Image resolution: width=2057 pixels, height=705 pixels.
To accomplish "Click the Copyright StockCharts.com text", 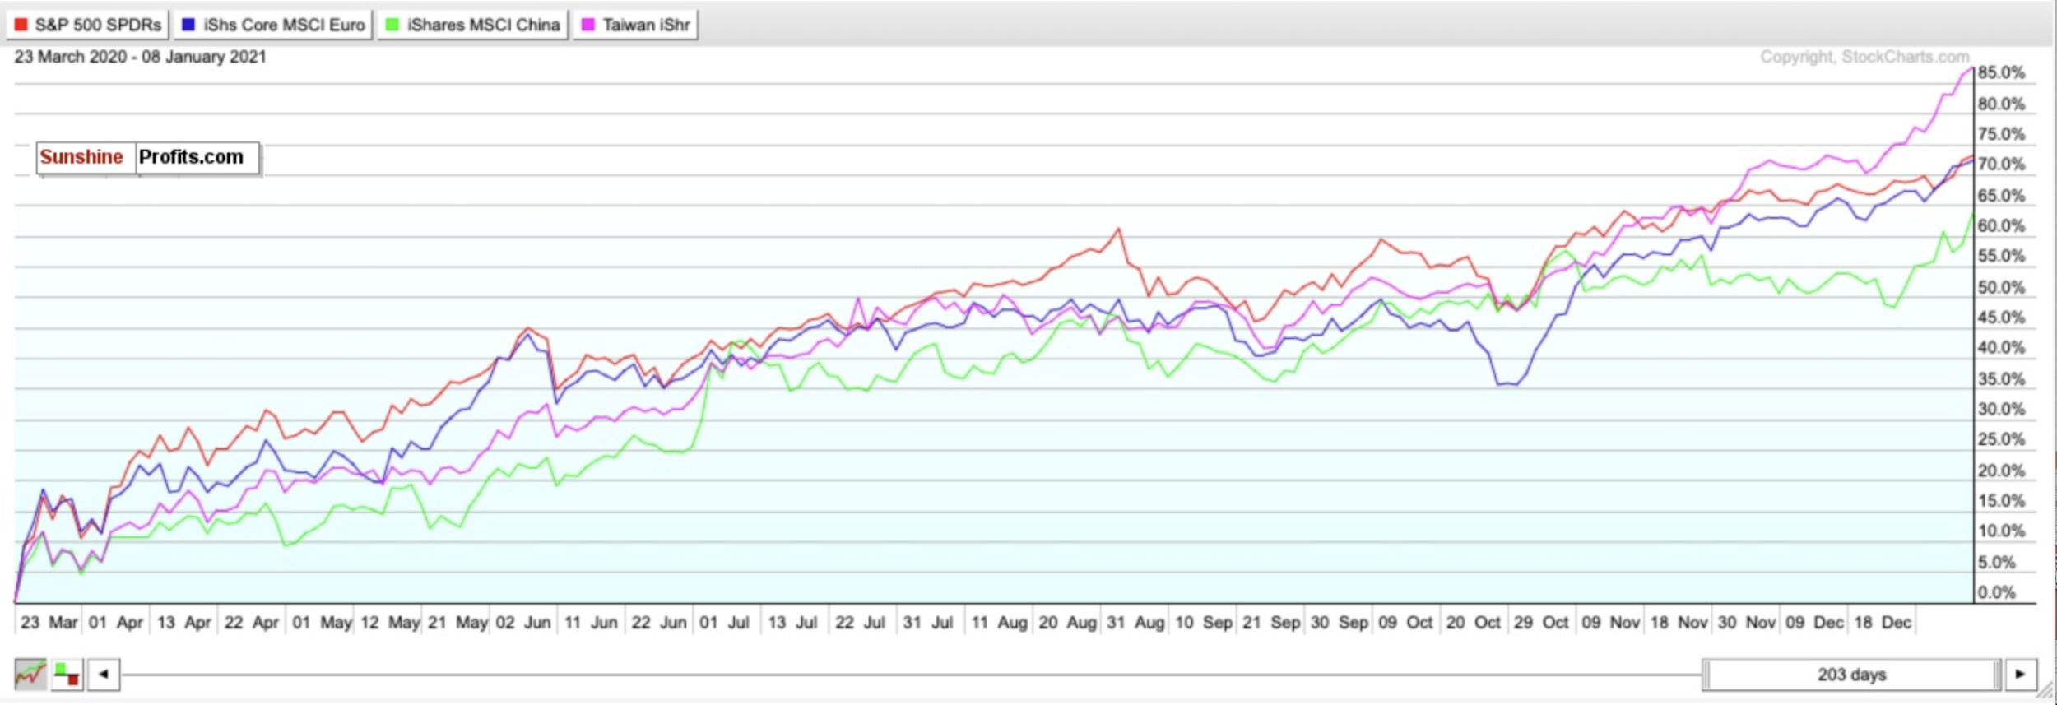I will tap(1864, 57).
